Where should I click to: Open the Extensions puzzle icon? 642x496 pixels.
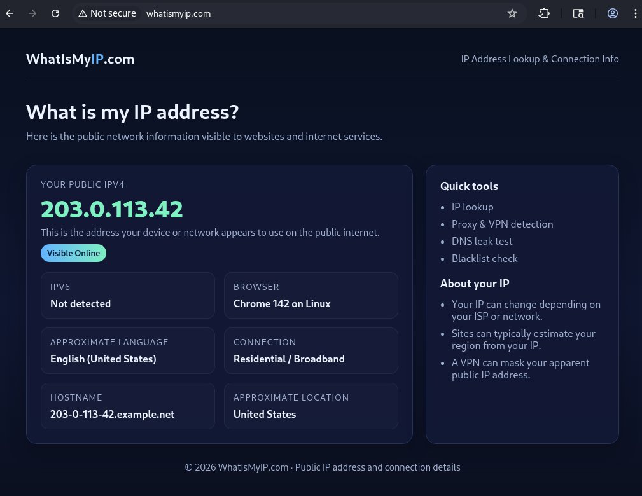pos(544,13)
